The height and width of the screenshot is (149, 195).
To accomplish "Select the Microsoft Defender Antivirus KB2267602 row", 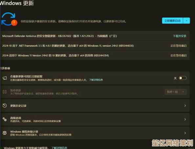I will 95,36.
